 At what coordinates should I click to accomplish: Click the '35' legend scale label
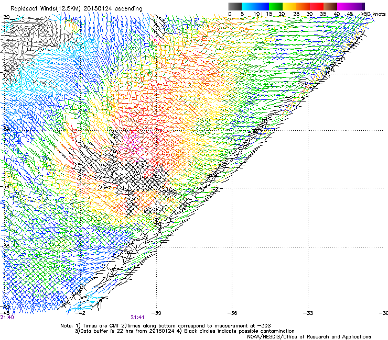(x=323, y=14)
